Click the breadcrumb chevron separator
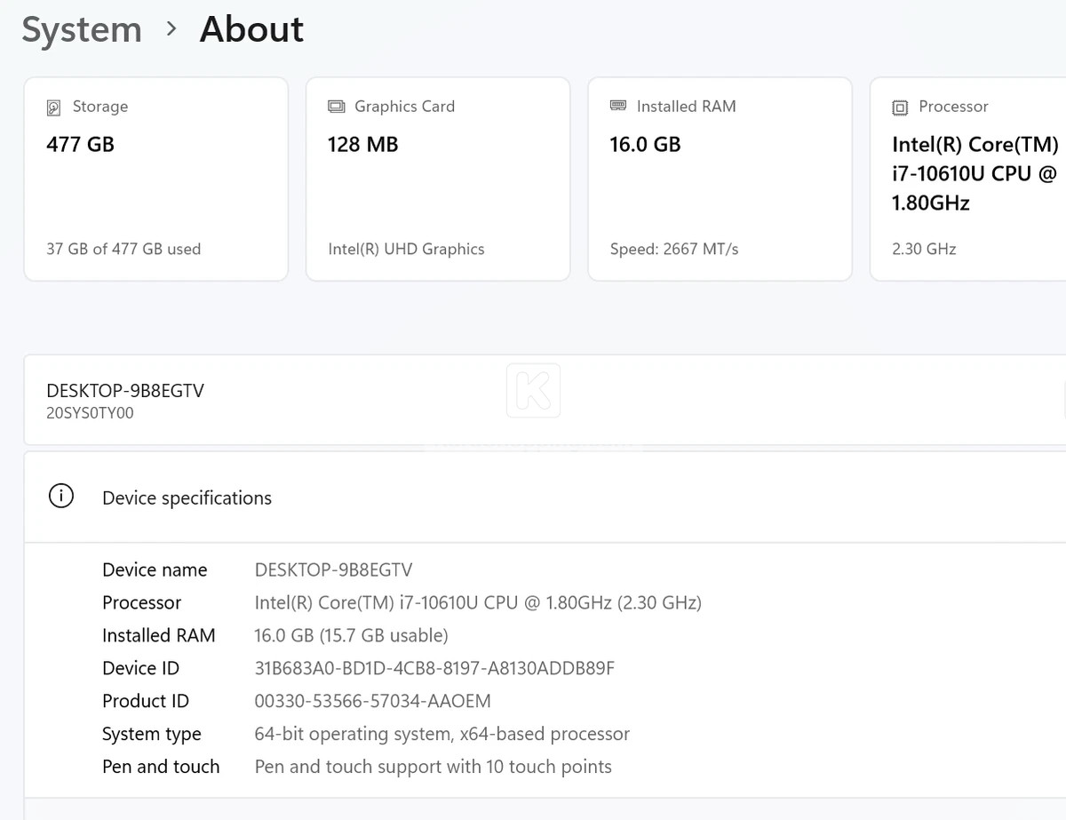This screenshot has width=1066, height=820. click(x=171, y=29)
